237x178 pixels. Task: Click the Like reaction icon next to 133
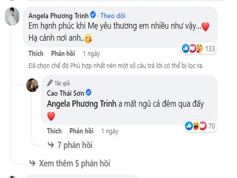point(186,47)
